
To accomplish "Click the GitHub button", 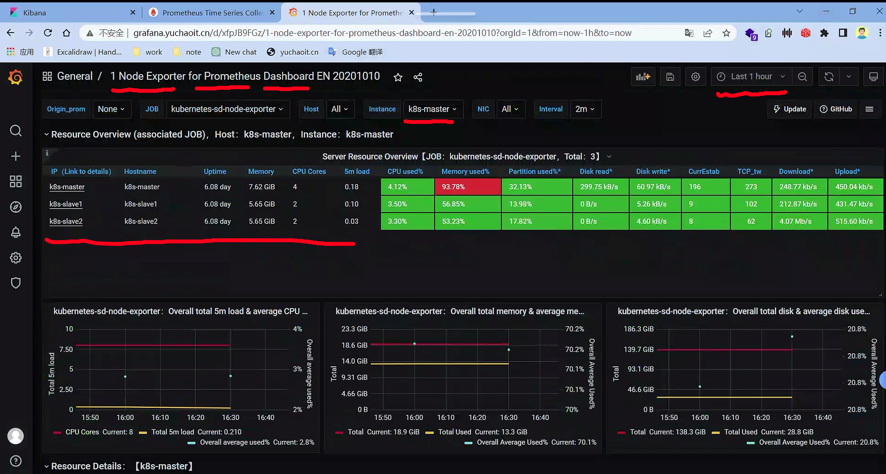I will (836, 109).
